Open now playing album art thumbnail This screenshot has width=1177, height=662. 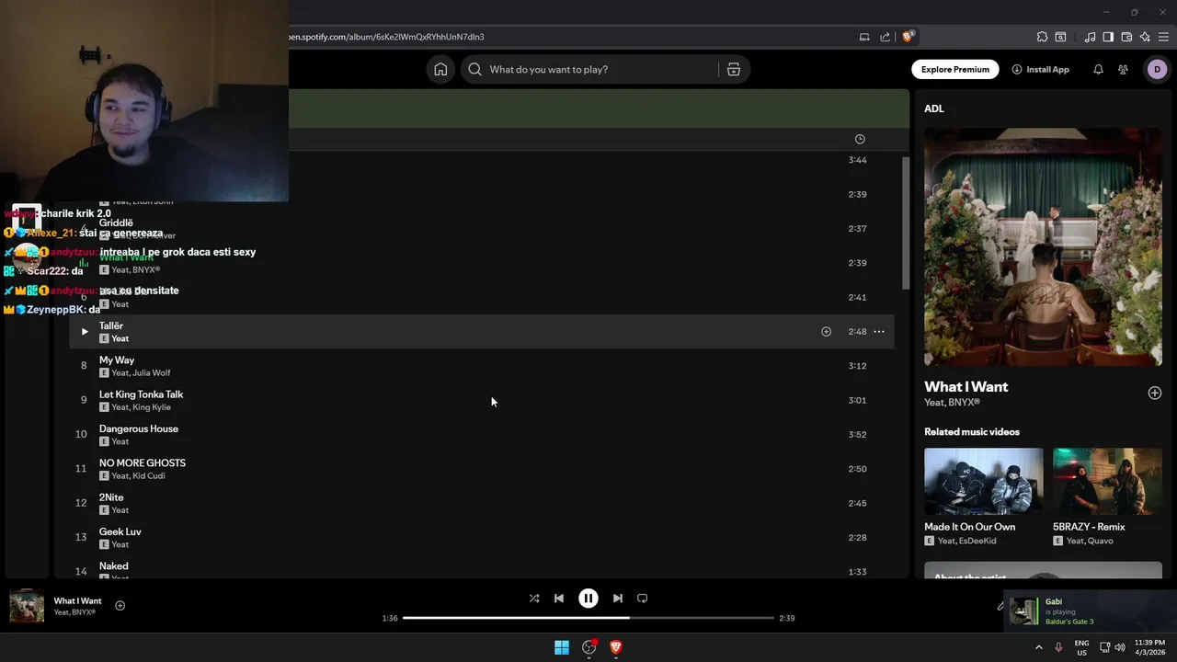pyautogui.click(x=27, y=606)
